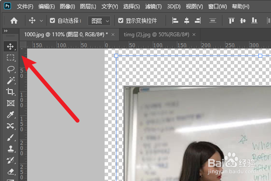Select the Content-Aware Move tool

(11, 126)
